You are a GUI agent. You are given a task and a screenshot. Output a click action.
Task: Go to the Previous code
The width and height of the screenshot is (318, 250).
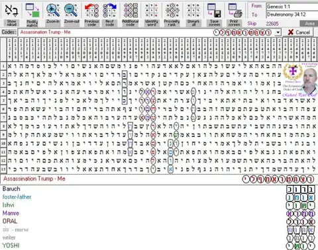91,14
